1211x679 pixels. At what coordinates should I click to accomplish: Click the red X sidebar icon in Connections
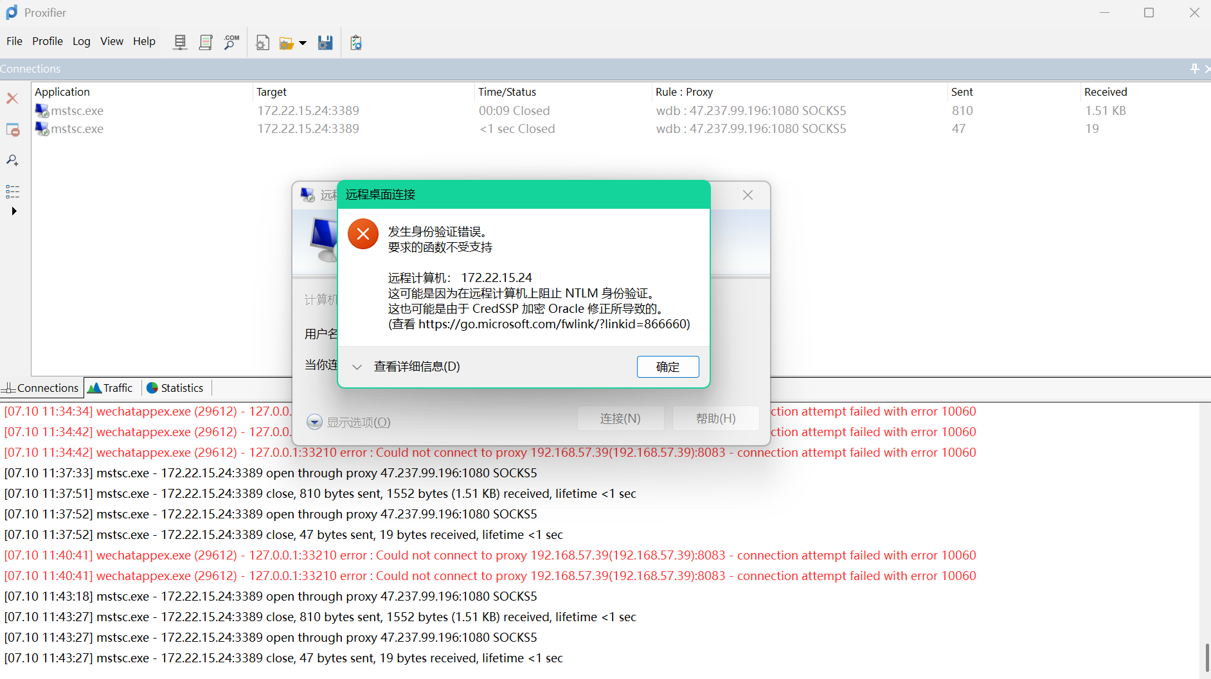tap(12, 98)
